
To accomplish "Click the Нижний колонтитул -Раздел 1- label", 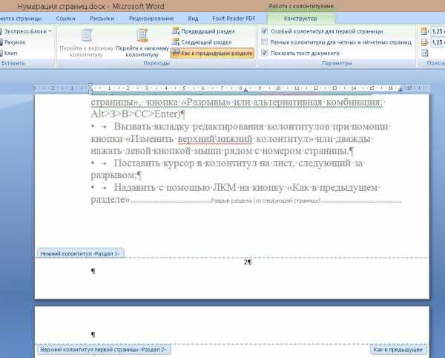I will pos(80,253).
